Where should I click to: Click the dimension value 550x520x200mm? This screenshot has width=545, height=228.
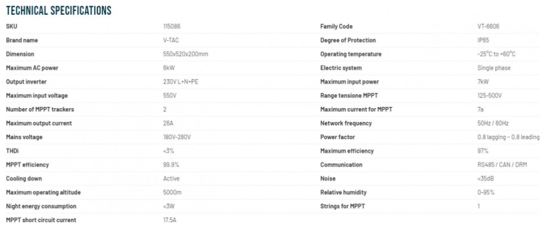[186, 54]
